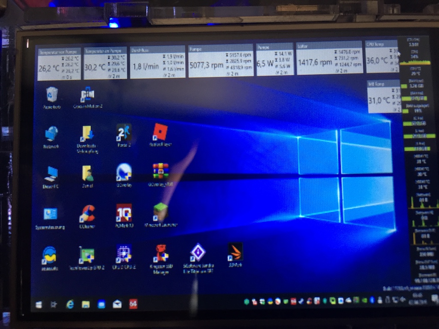Viewport: 439px width, 329px height.
Task: Open the Windows Start menu
Action: [39, 305]
